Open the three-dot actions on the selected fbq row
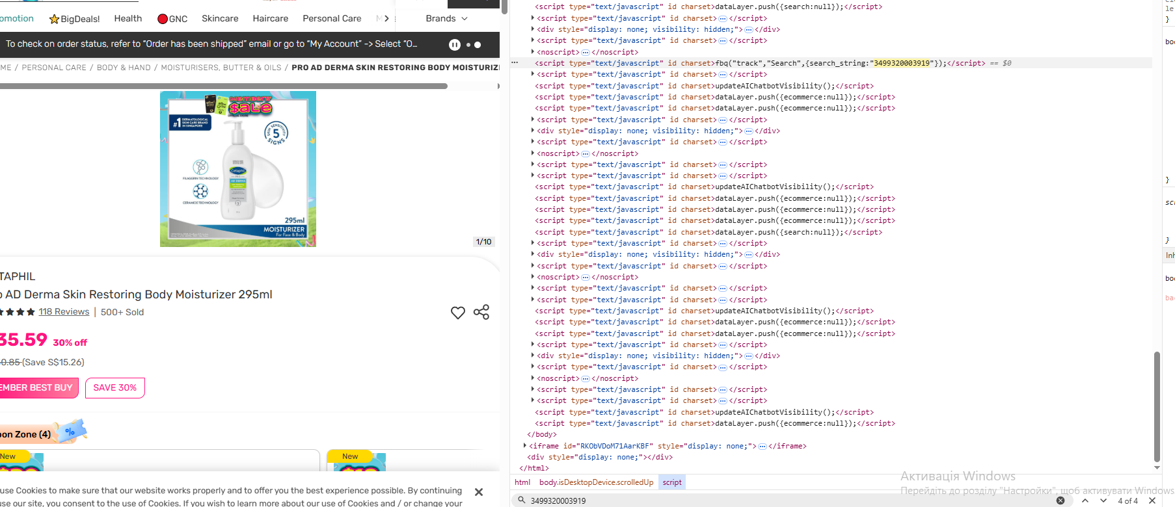1175x507 pixels. (x=515, y=63)
